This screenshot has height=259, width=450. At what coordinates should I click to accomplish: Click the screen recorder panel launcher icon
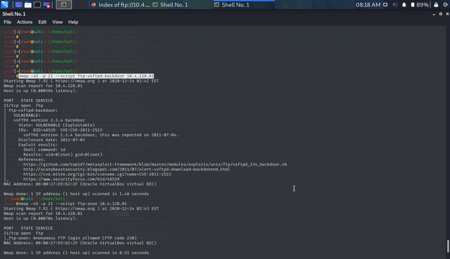point(46,5)
